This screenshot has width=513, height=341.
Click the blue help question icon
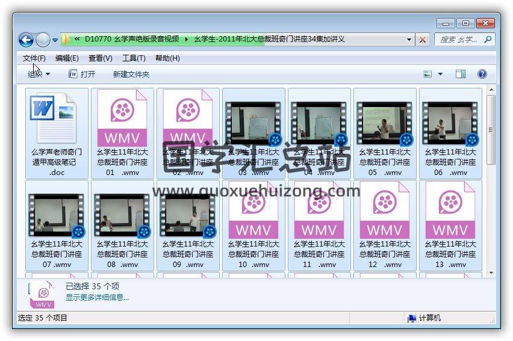coord(482,74)
